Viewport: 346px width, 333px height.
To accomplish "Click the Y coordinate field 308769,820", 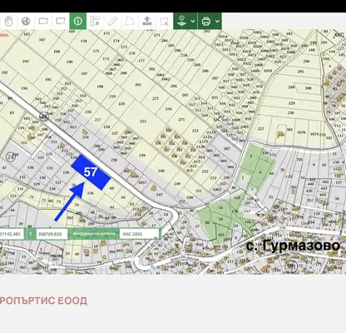I will tap(52, 234).
